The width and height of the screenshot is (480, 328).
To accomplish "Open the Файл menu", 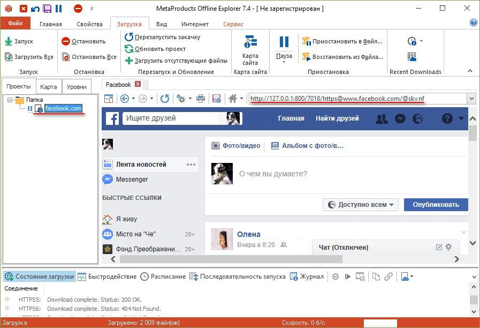I will 16,23.
